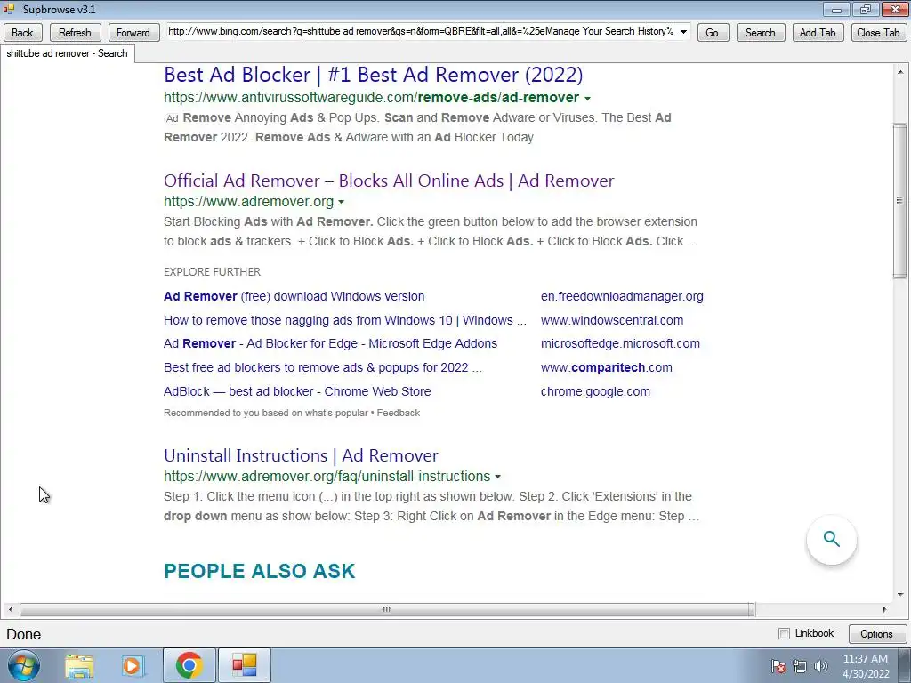The height and width of the screenshot is (683, 911).
Task: Click the Go button
Action: [713, 33]
